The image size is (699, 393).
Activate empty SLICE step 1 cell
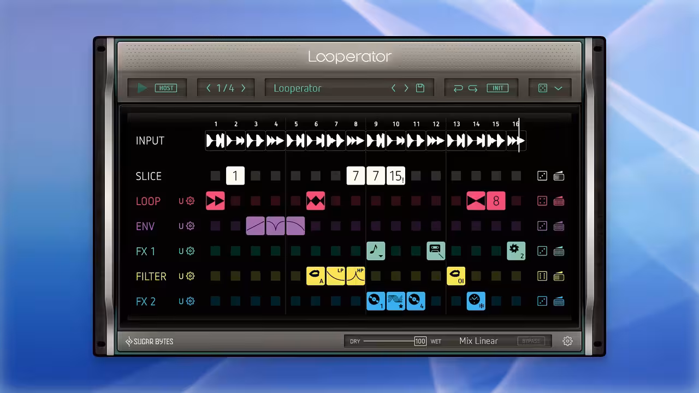pyautogui.click(x=215, y=176)
